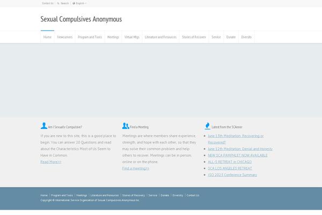
Task: Click the two-people icon beside Find a Meeting
Action: coord(126,126)
